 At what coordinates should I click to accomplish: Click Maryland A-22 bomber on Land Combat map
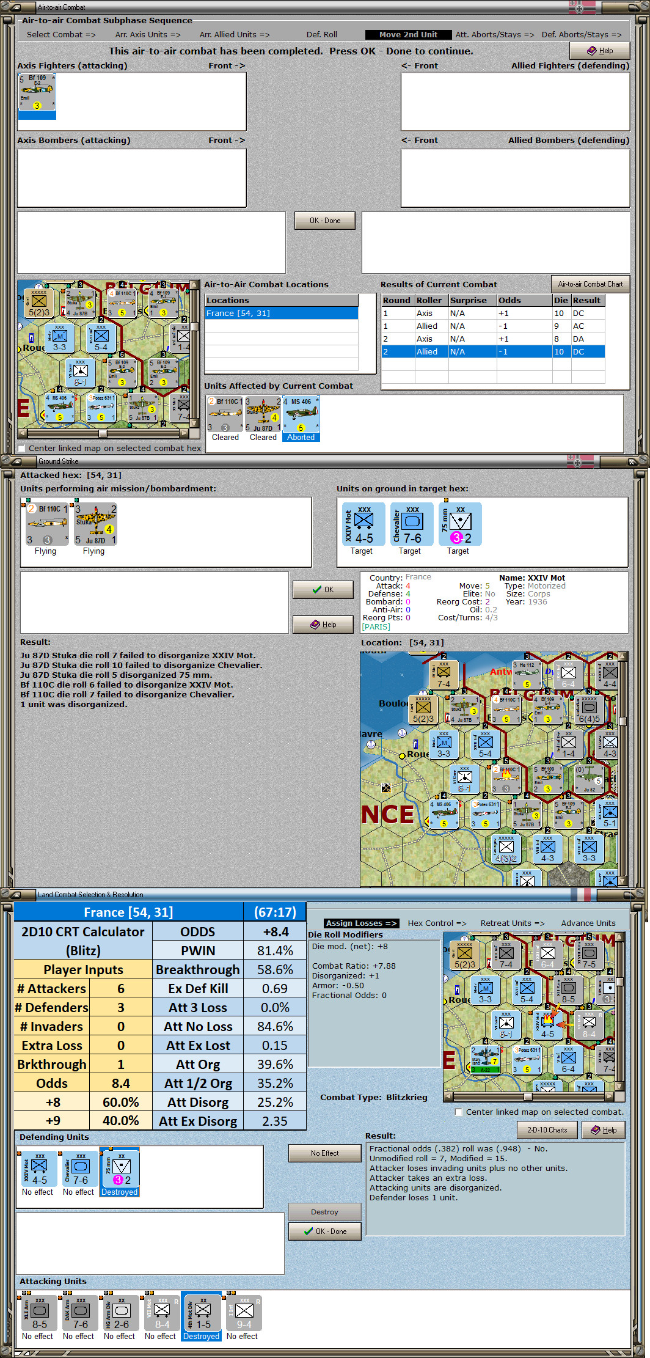click(485, 1060)
